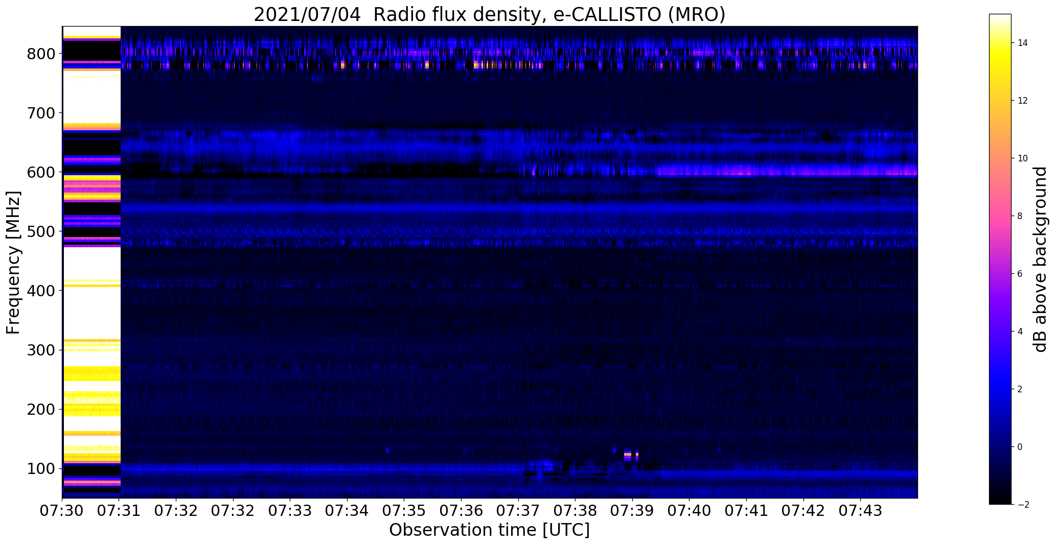The image size is (1056, 545).
Task: Click the 07:42 time tick label
Action: pyautogui.click(x=804, y=511)
